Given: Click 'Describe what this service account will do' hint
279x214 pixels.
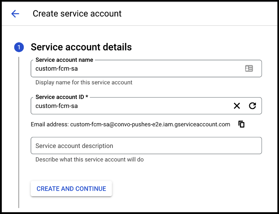Looking at the screenshot, I should click(89, 160).
